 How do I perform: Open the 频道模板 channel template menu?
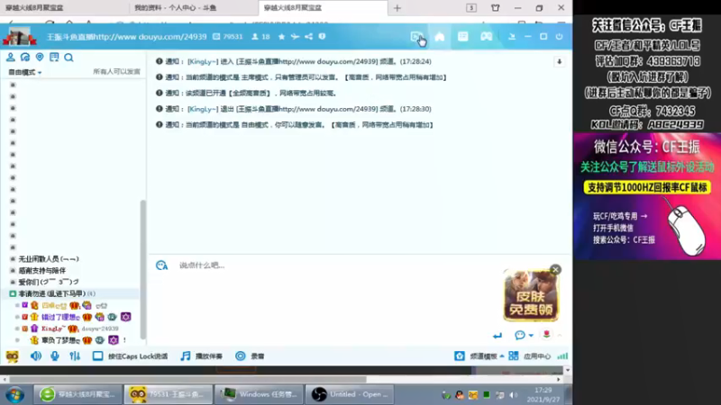click(x=479, y=356)
